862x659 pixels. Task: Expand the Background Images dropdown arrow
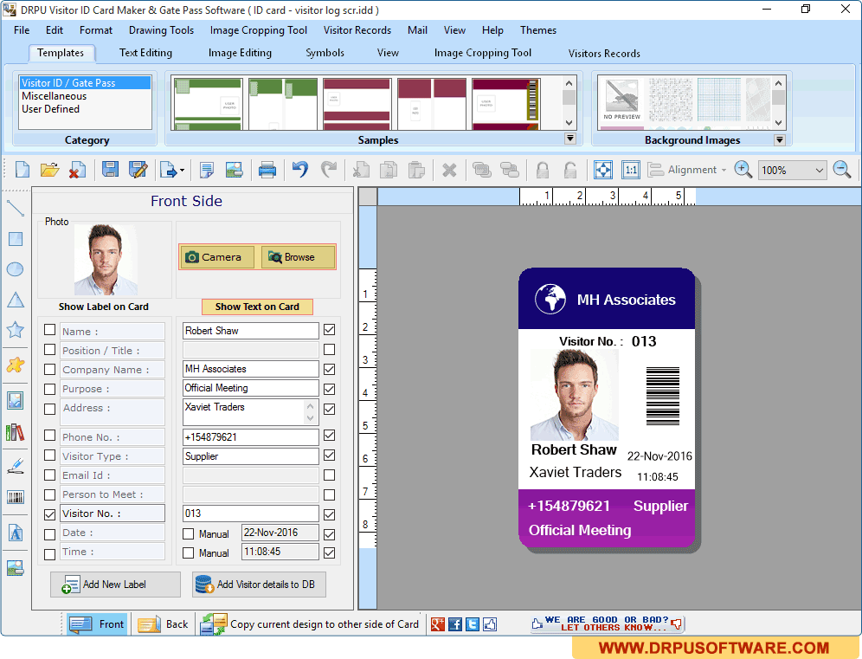[x=780, y=139]
